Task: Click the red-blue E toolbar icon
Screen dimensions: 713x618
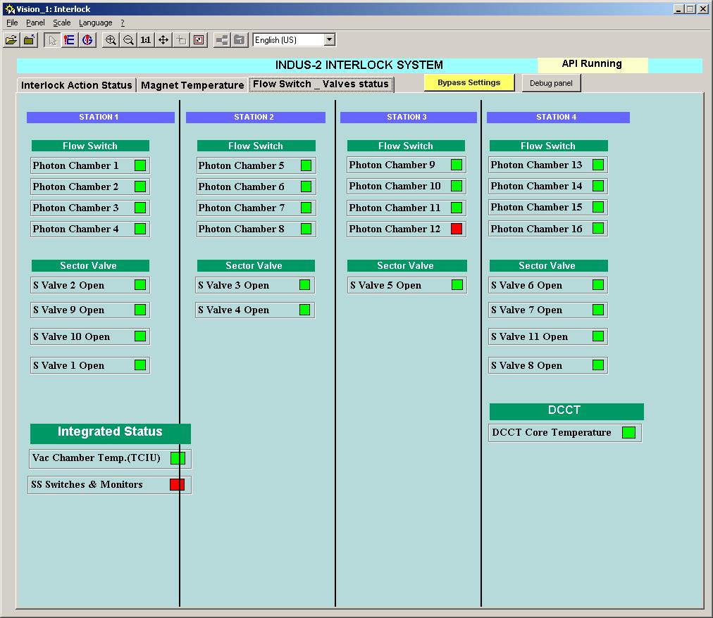Action: [x=69, y=40]
